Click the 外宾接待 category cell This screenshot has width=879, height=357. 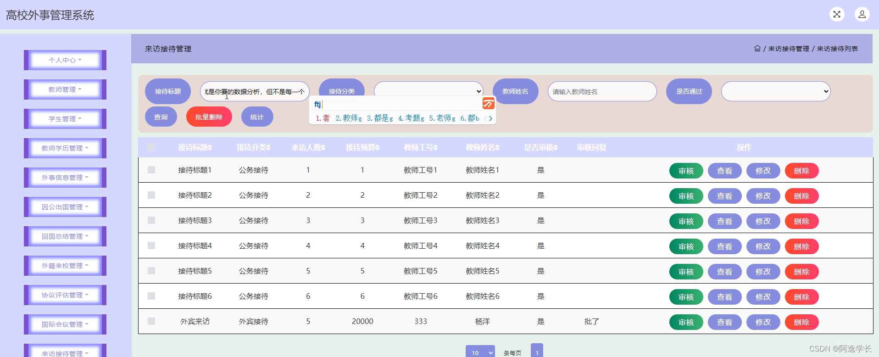click(254, 321)
